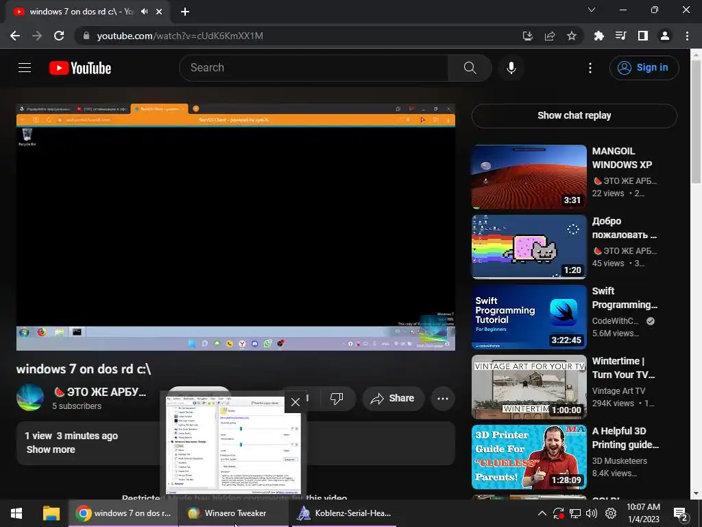Mute tab via speaker icon on tab
702x527 pixels.
144,12
